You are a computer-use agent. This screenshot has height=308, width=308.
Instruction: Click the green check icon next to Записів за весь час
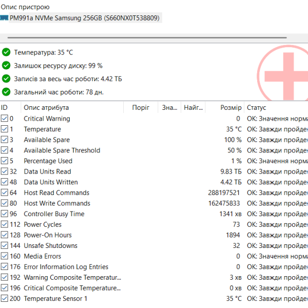6,79
